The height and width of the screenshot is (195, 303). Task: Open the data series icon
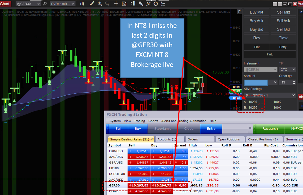(x=141, y=4)
